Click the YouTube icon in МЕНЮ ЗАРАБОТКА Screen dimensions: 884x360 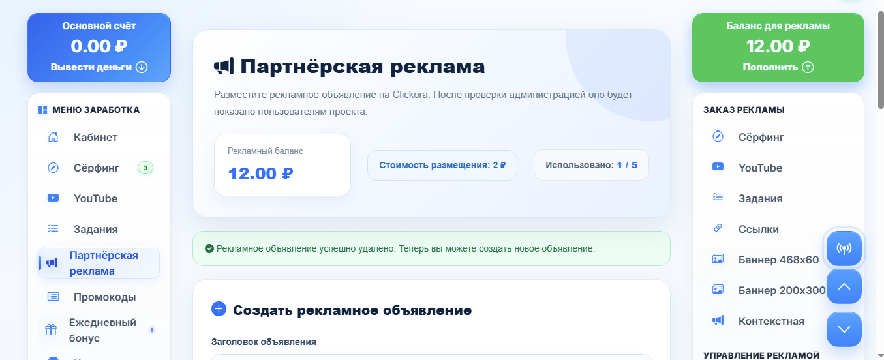click(x=53, y=198)
